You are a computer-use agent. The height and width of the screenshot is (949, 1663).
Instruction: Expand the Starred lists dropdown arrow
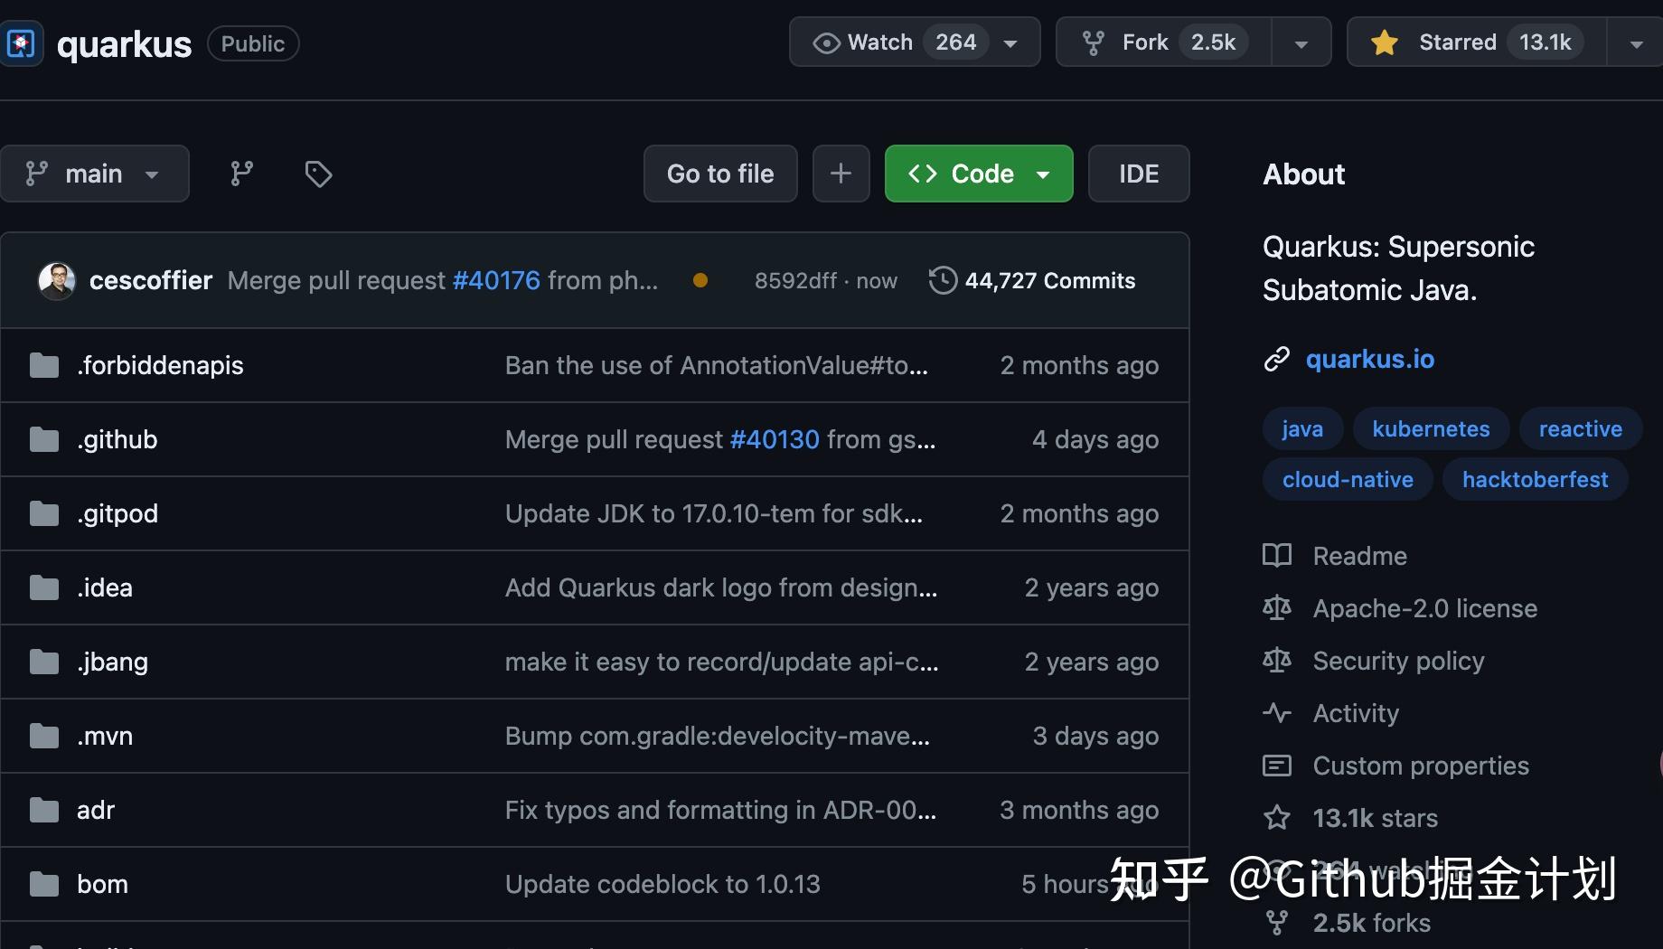click(x=1635, y=42)
